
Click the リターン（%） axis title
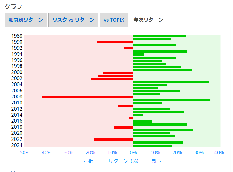pos(123,161)
